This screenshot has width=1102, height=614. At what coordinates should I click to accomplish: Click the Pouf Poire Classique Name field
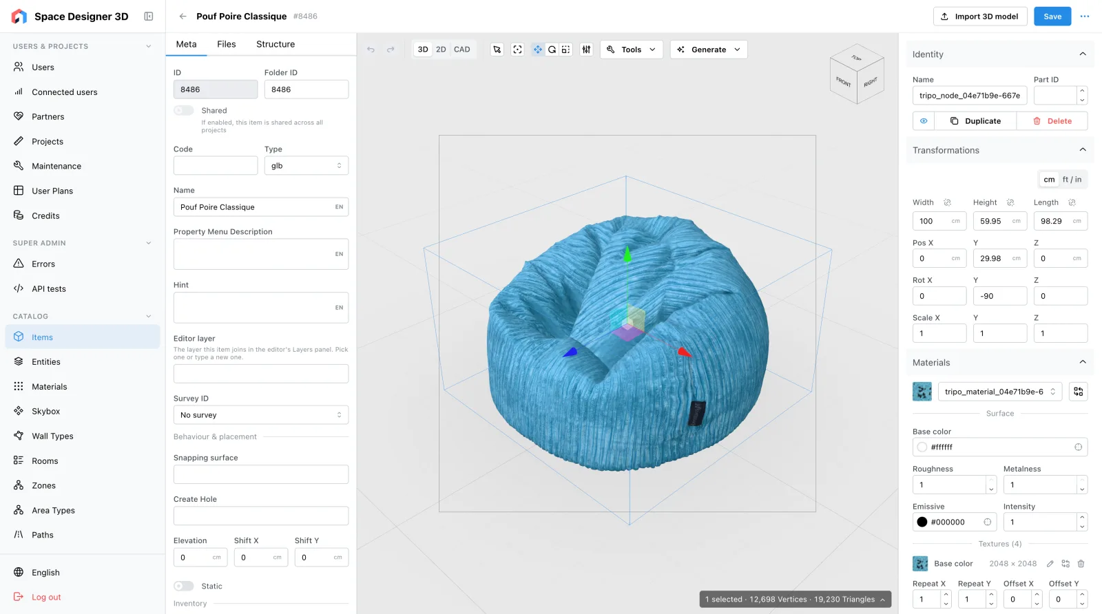pyautogui.click(x=261, y=207)
